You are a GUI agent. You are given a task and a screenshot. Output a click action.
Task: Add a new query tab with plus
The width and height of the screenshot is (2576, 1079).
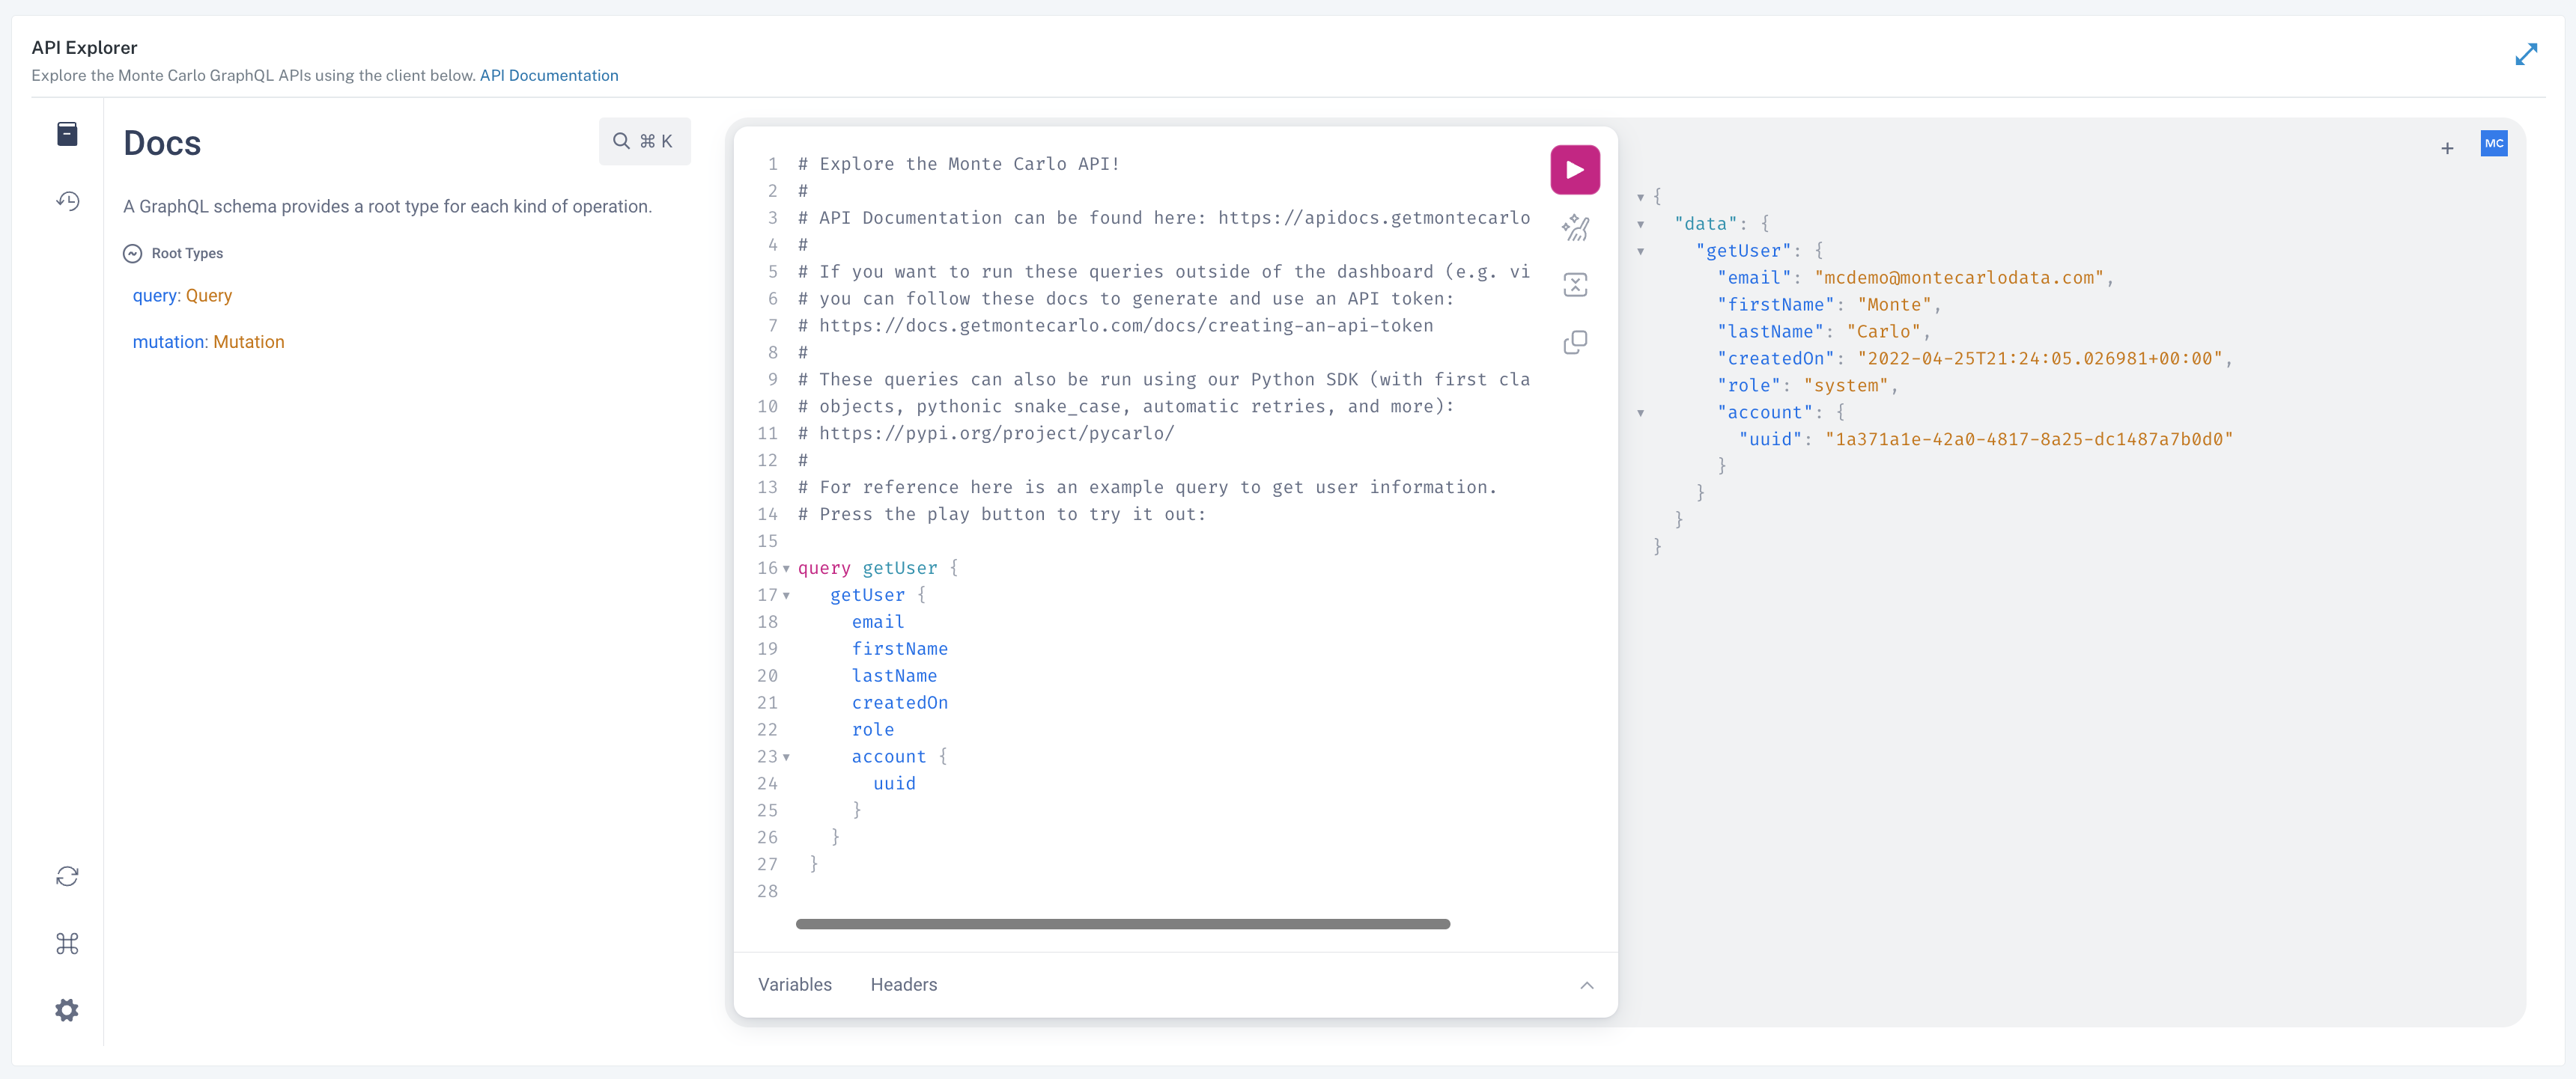[x=2447, y=148]
